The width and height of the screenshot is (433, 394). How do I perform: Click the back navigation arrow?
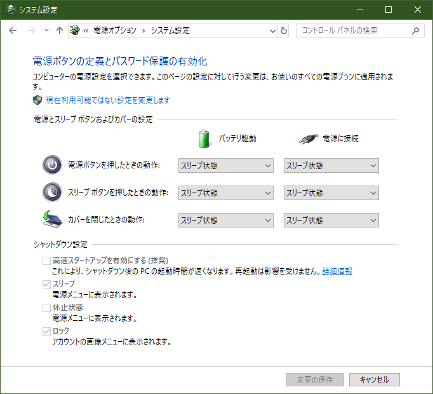point(13,31)
